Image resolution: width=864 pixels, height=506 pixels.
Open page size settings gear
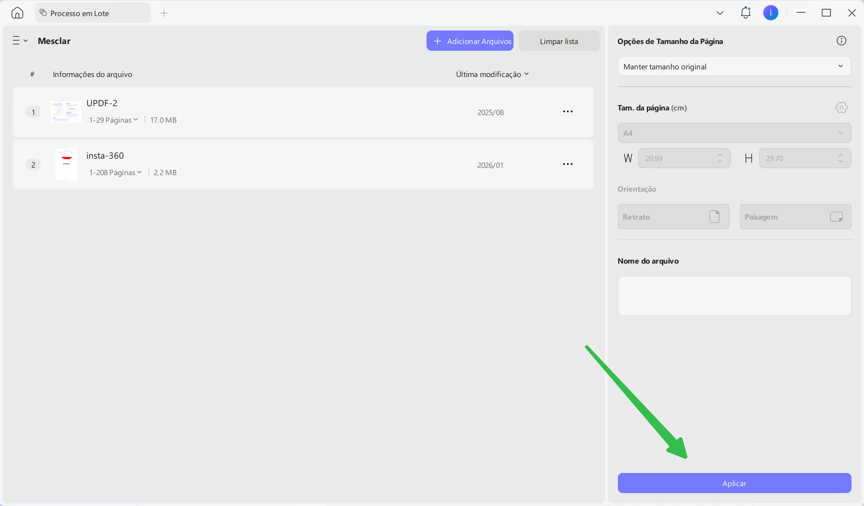(x=841, y=107)
